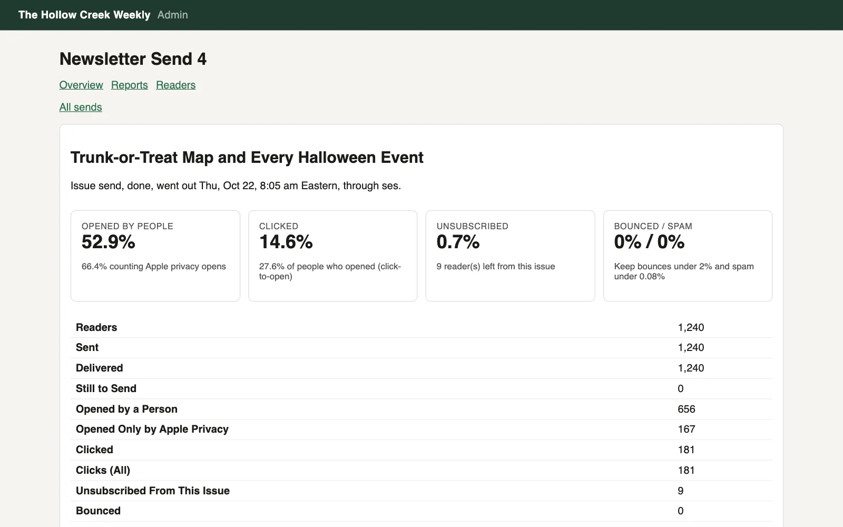Click the issue send date description line
This screenshot has width=843, height=527.
click(236, 186)
